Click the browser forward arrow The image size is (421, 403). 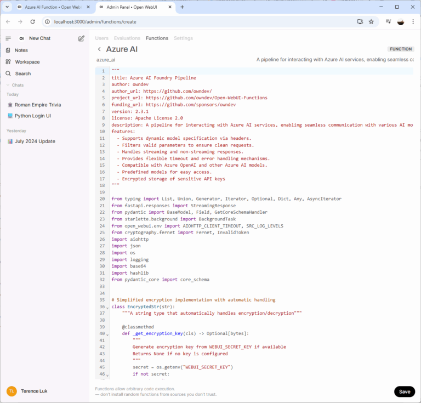tap(20, 22)
